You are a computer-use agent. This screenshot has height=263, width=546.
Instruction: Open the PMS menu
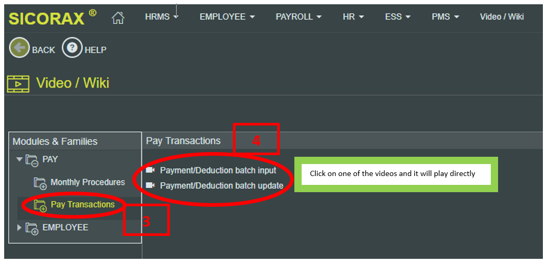coord(445,17)
